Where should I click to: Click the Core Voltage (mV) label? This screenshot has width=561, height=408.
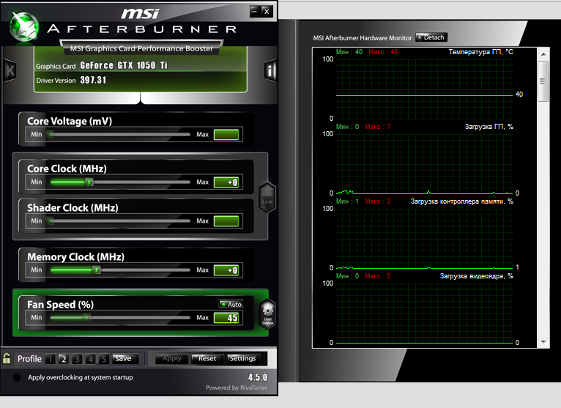click(70, 121)
